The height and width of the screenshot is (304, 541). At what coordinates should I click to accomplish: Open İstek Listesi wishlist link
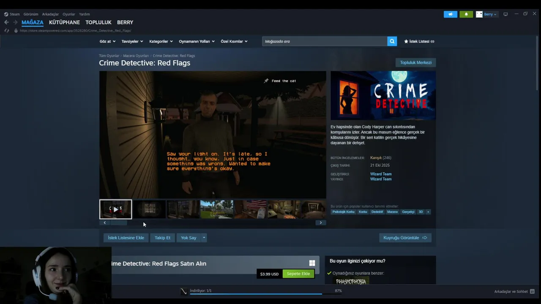(419, 41)
